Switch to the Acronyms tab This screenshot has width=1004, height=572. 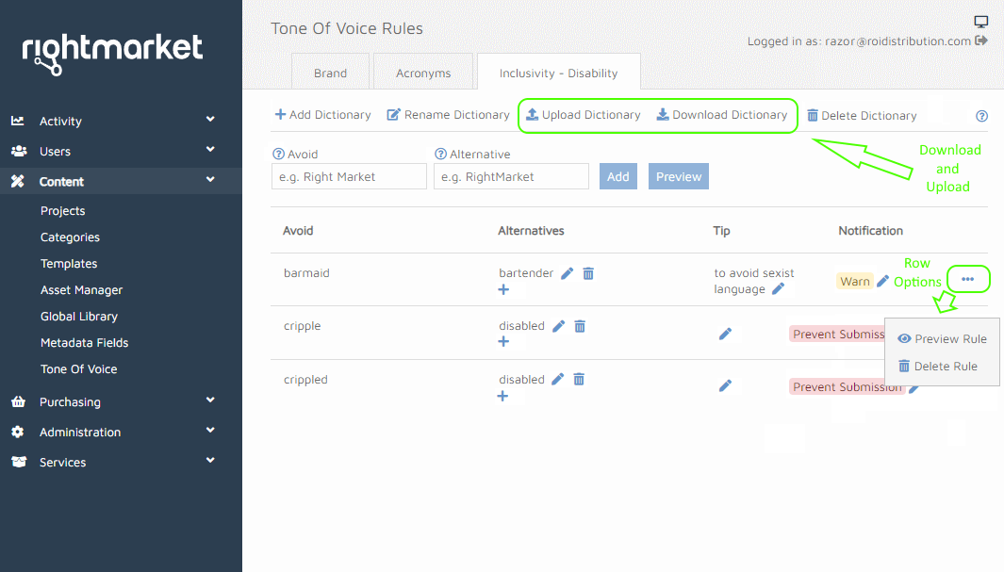(423, 73)
